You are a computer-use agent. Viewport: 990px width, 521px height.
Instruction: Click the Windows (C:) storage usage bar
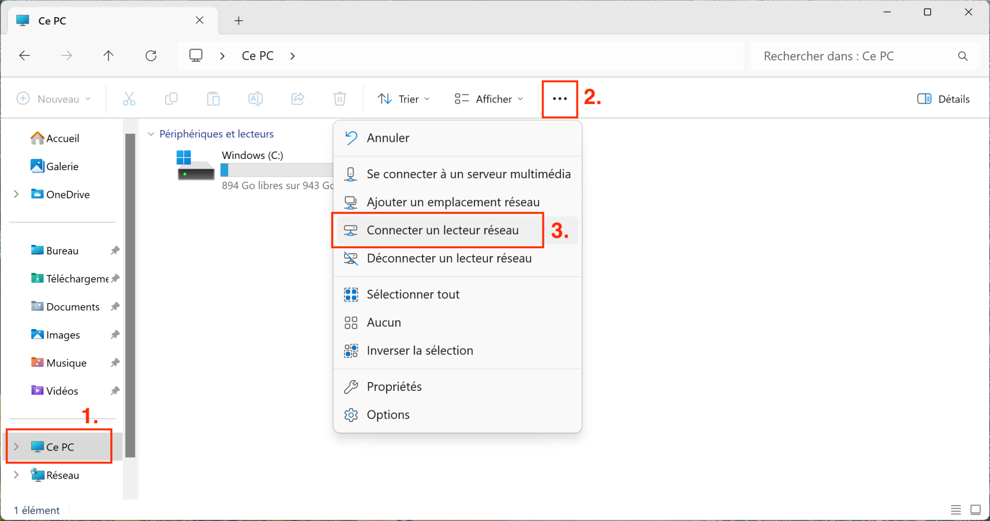click(x=277, y=170)
